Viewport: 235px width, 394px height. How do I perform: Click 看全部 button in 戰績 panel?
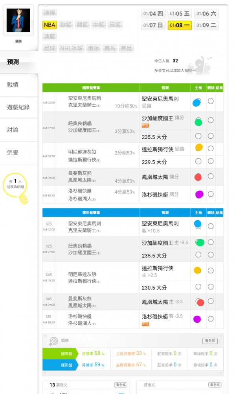(x=210, y=341)
